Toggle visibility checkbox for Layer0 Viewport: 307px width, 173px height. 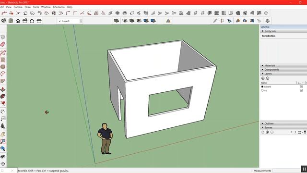pos(301,86)
